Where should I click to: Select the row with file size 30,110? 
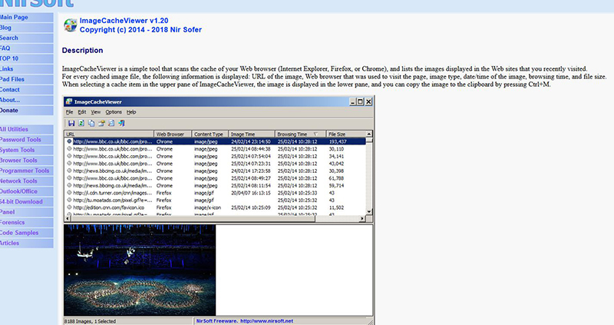coord(215,149)
